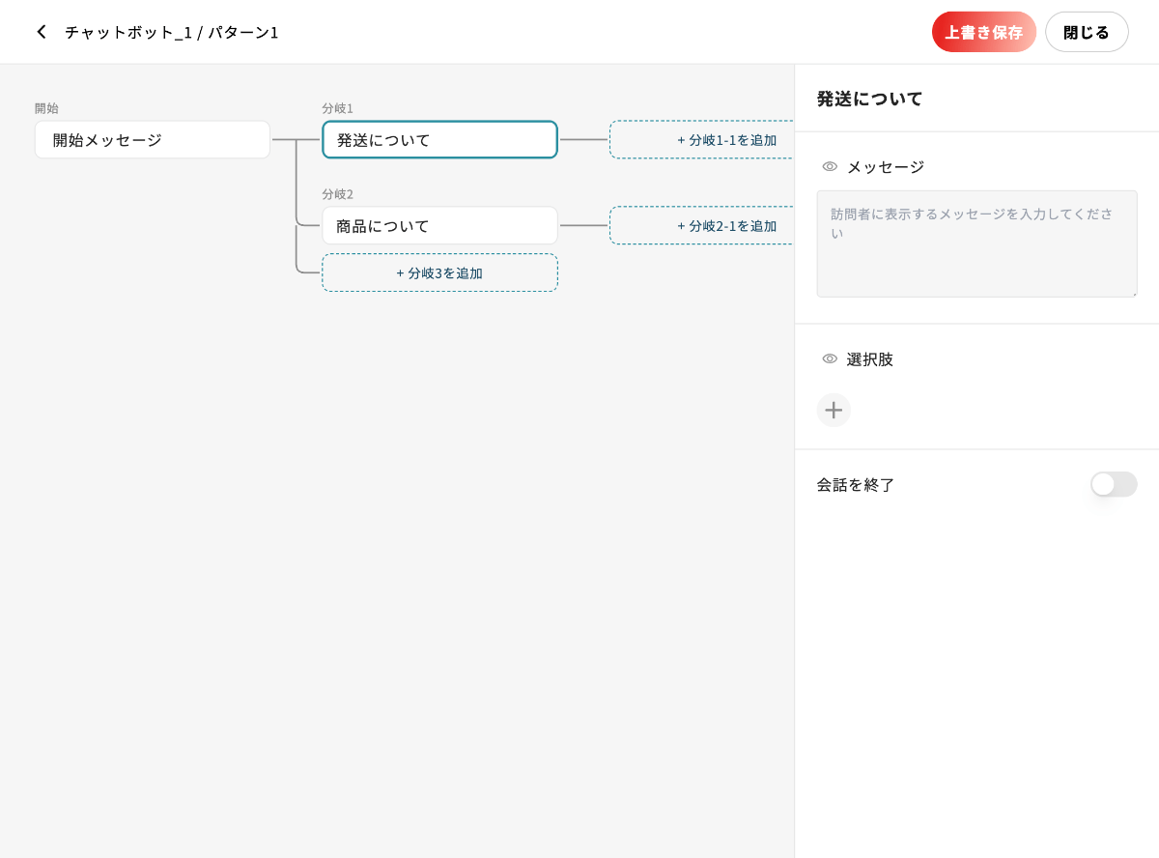Click the 上書き保存 button
Image resolution: width=1159 pixels, height=858 pixels.
pos(983,32)
